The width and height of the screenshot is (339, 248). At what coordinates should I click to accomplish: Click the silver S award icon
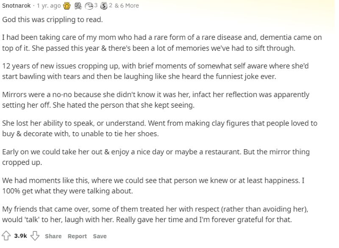(103, 6)
